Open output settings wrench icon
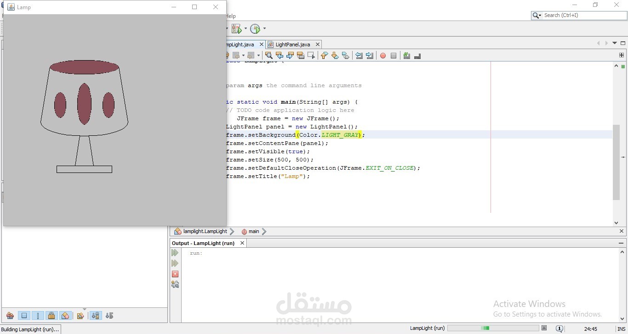 coord(175,284)
